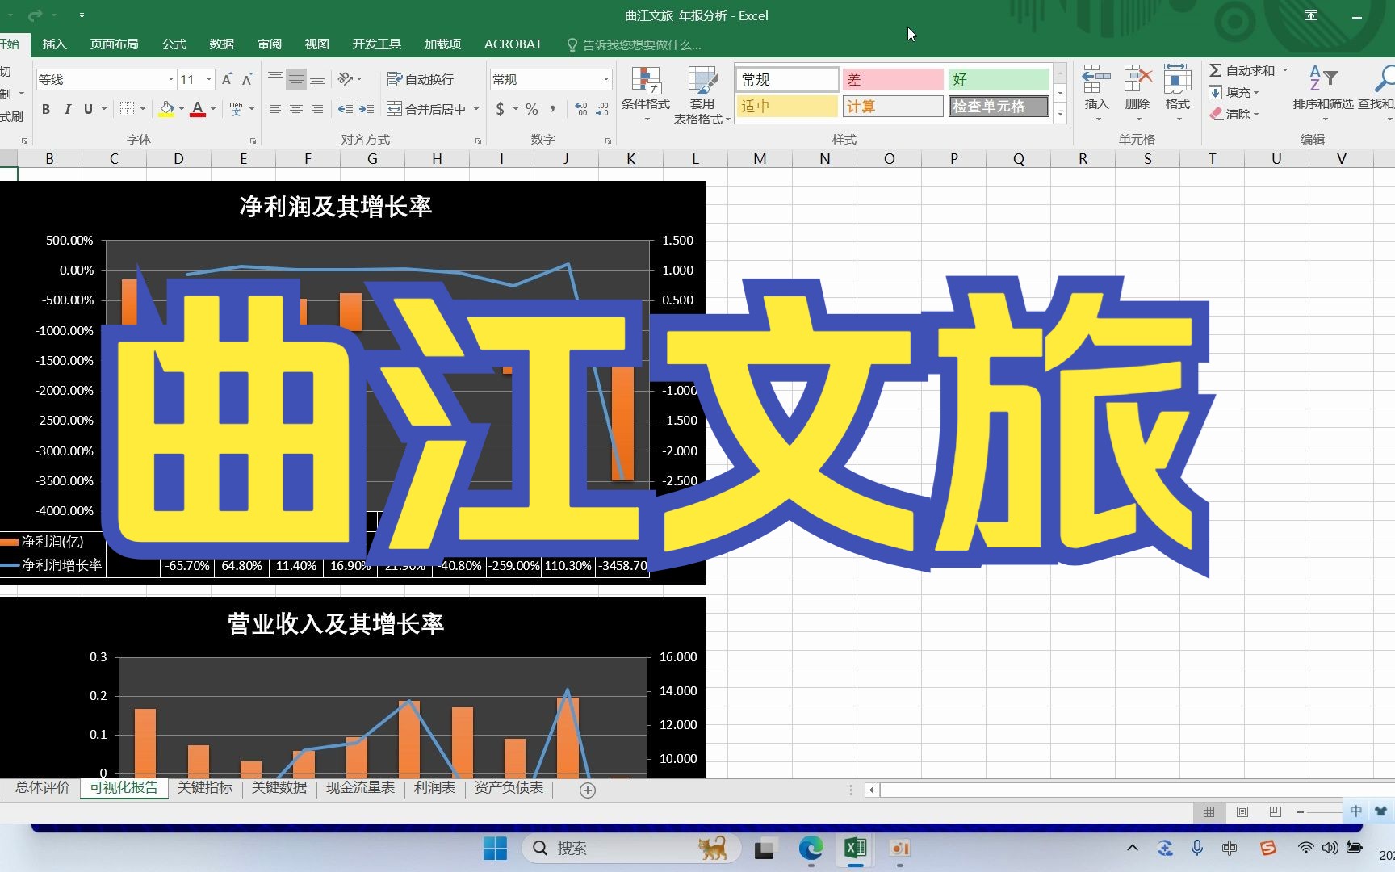
Task: Click the Excel taskbar icon
Action: point(856,849)
